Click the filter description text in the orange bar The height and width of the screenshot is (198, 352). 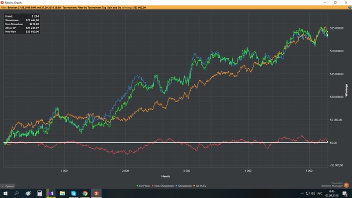73,8
